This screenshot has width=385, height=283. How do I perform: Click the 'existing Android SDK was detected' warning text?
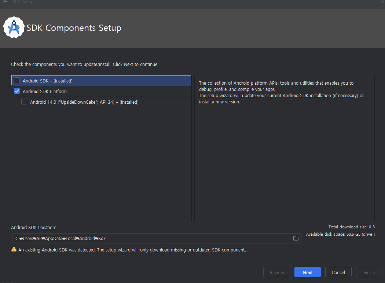pyautogui.click(x=133, y=250)
